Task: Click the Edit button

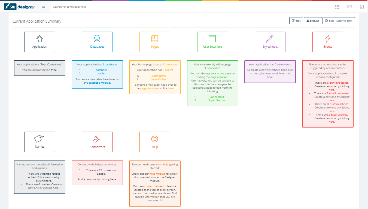Action: [296, 21]
